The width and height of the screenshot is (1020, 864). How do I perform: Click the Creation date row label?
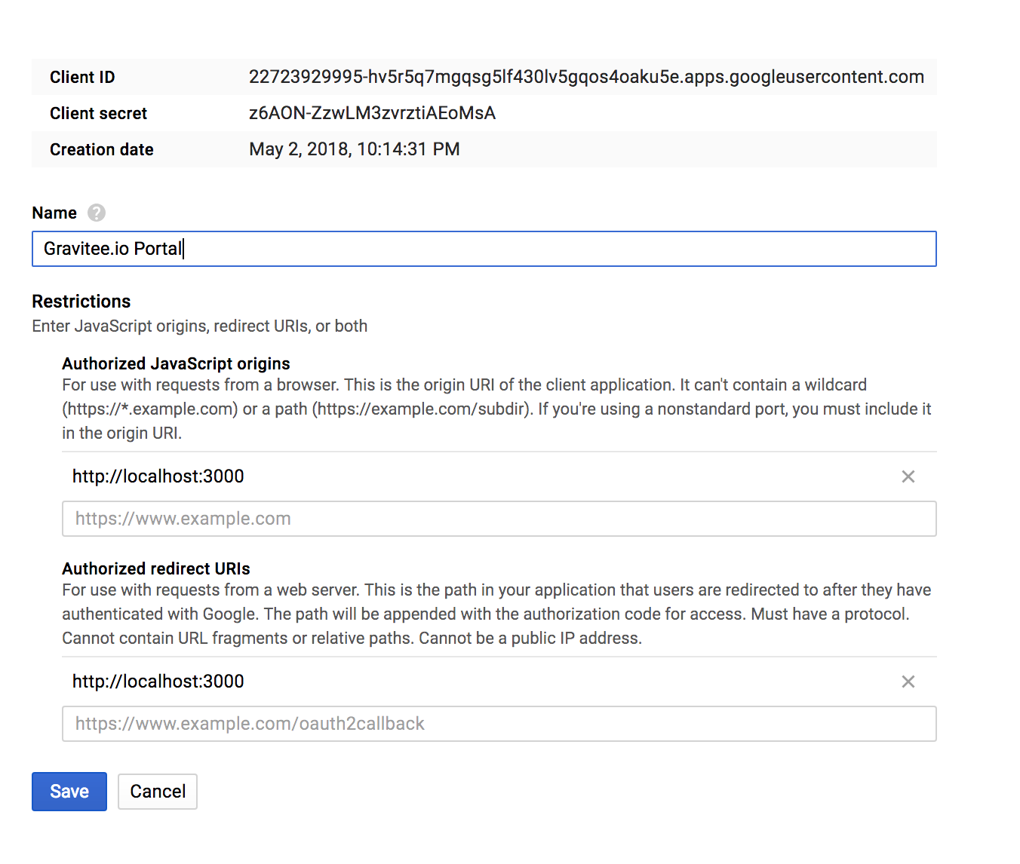coord(101,149)
